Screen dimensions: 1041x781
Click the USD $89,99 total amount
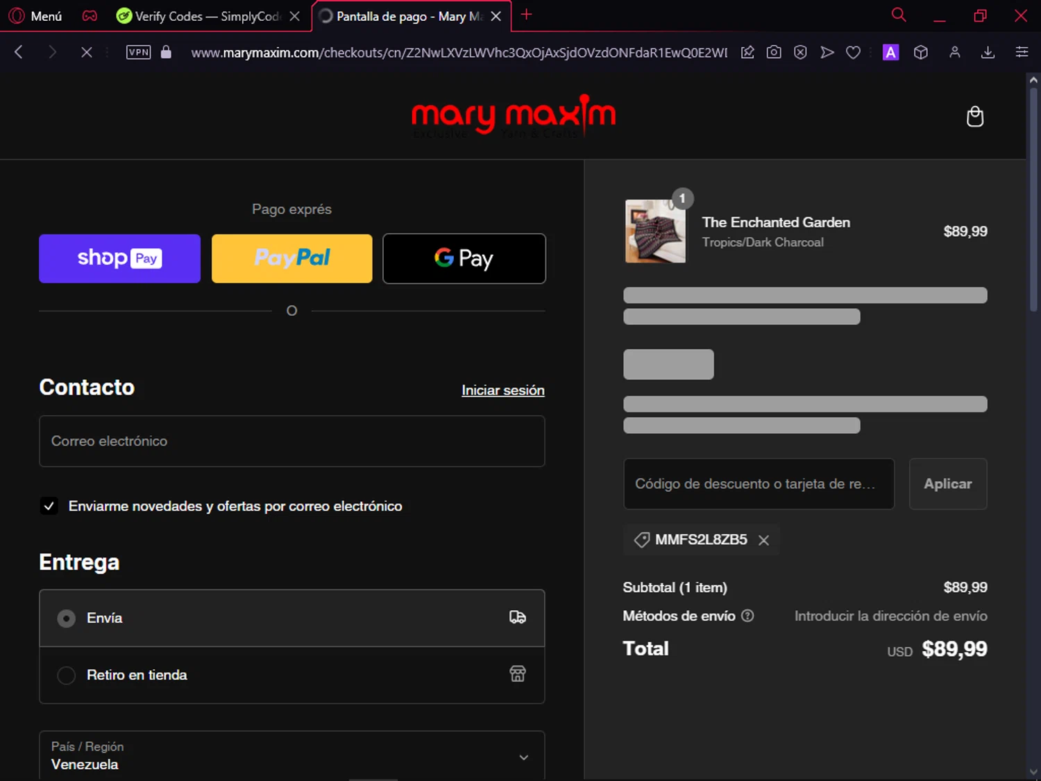[x=937, y=649]
